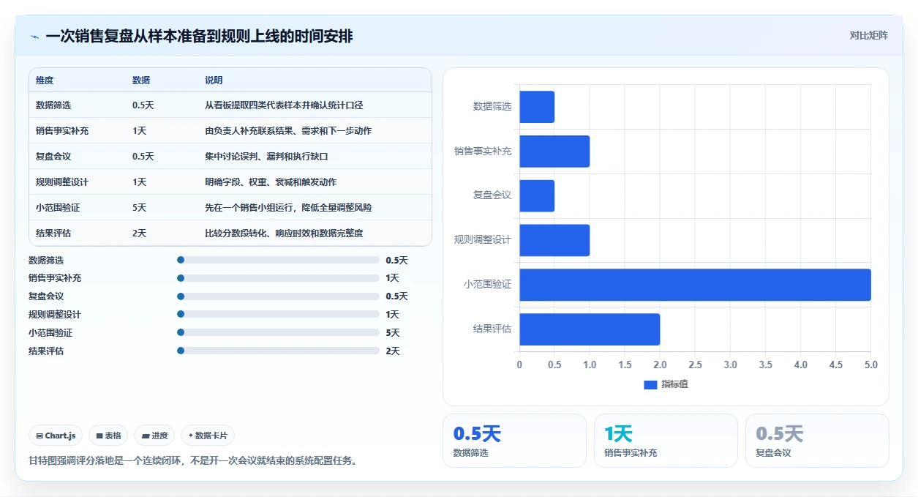Click the 销售事实补充 progress bar

point(278,278)
